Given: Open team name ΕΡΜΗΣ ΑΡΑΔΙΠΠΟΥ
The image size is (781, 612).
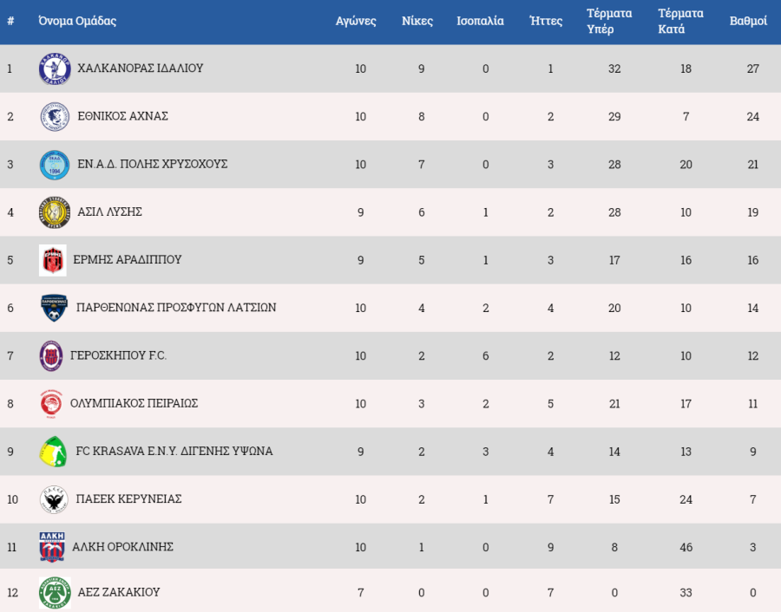Looking at the screenshot, I should [x=128, y=260].
